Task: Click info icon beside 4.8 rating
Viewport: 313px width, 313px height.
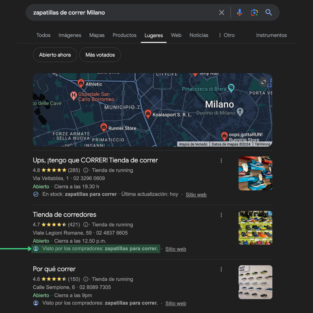Action: 85,170
